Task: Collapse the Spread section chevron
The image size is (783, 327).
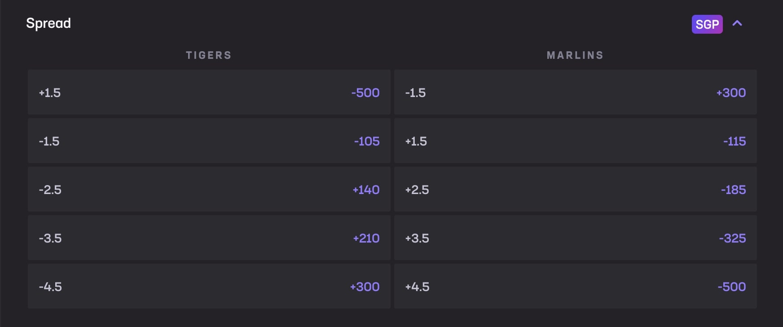Action: [737, 23]
